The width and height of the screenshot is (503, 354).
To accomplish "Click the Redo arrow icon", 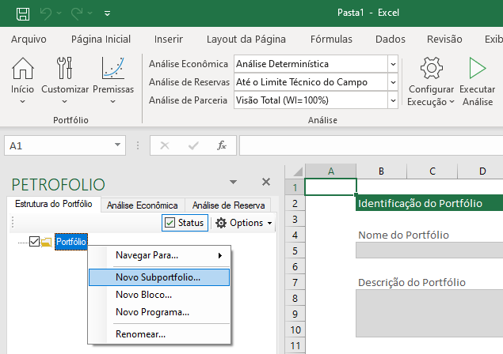I will (x=77, y=13).
